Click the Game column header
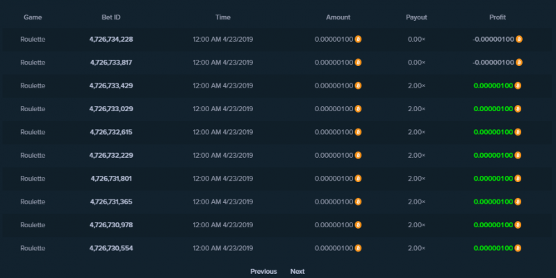556x278 pixels. pos(33,17)
